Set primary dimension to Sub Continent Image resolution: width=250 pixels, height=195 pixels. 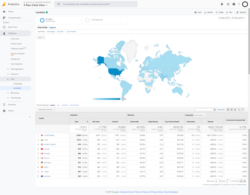(x=74, y=105)
